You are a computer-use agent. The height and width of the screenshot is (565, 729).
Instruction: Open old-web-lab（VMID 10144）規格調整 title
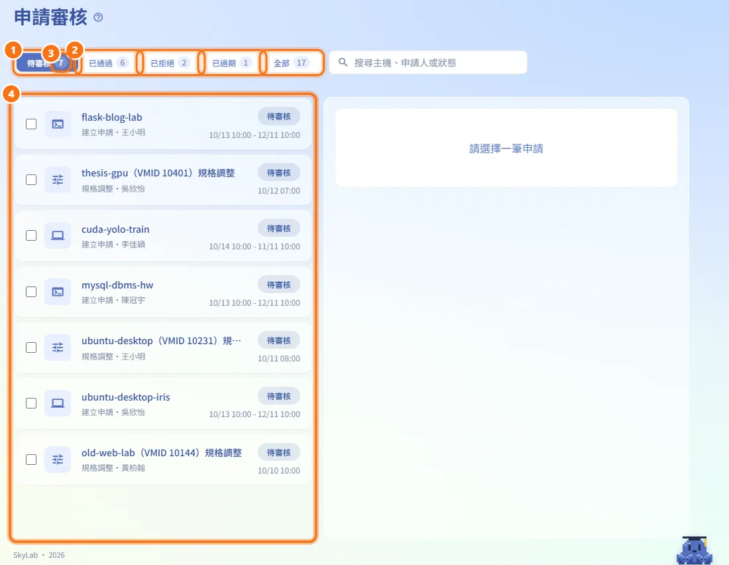pyautogui.click(x=161, y=453)
